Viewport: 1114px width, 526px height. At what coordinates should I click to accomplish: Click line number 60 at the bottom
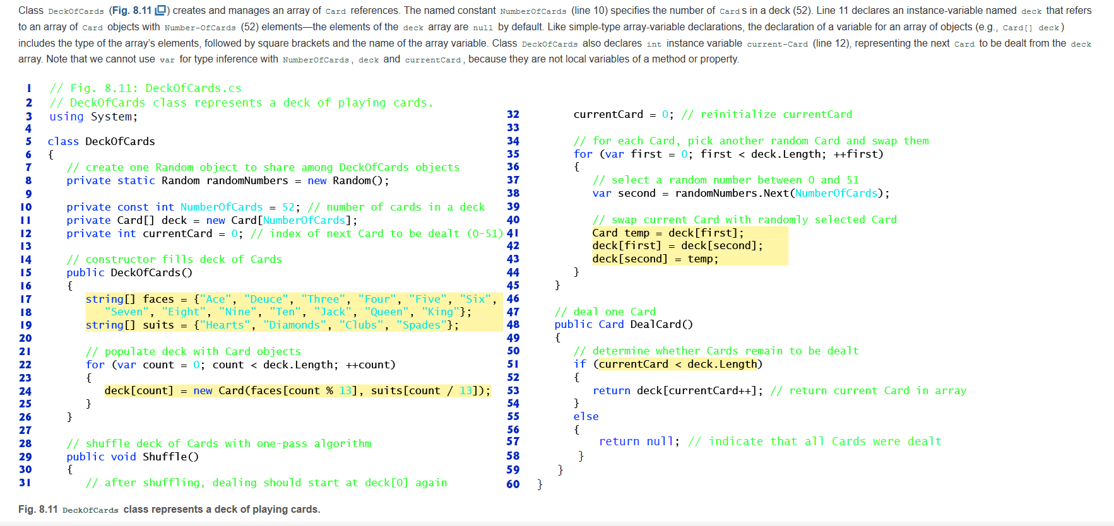513,484
